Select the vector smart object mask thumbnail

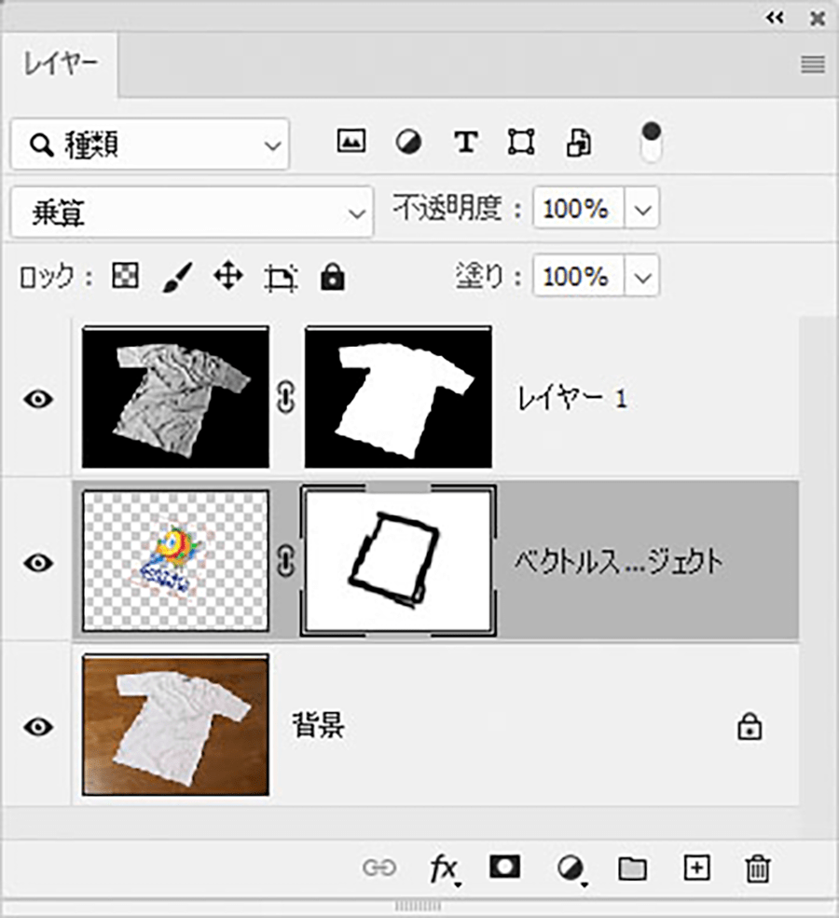399,562
